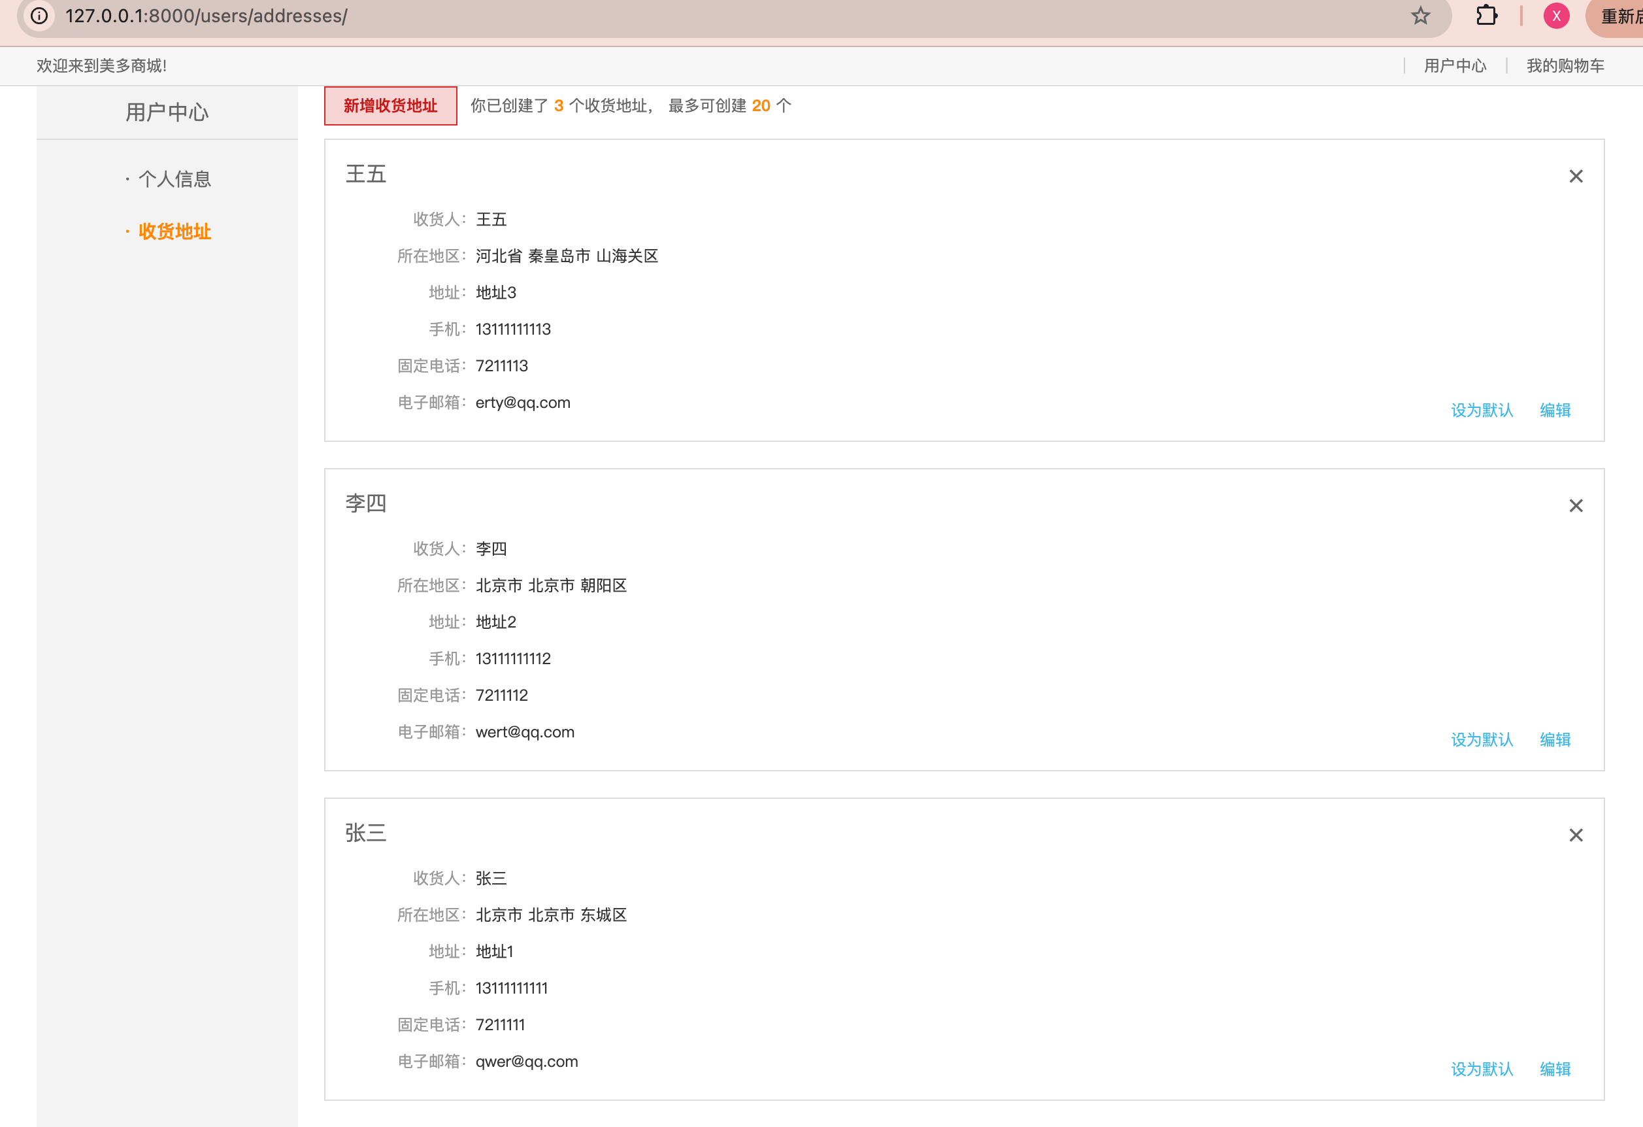Select 收货地址 in the sidebar
Screen dimensions: 1643x1127
coord(174,231)
